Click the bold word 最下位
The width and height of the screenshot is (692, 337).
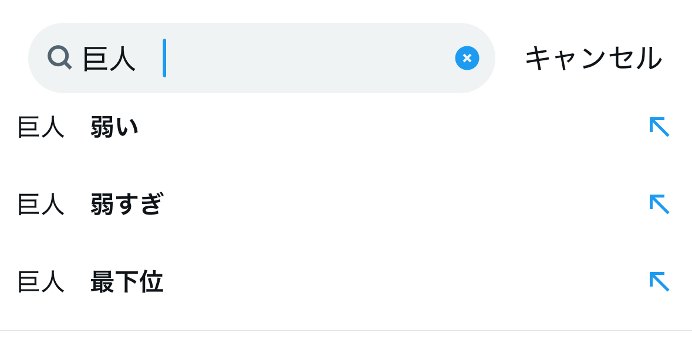coord(127,282)
